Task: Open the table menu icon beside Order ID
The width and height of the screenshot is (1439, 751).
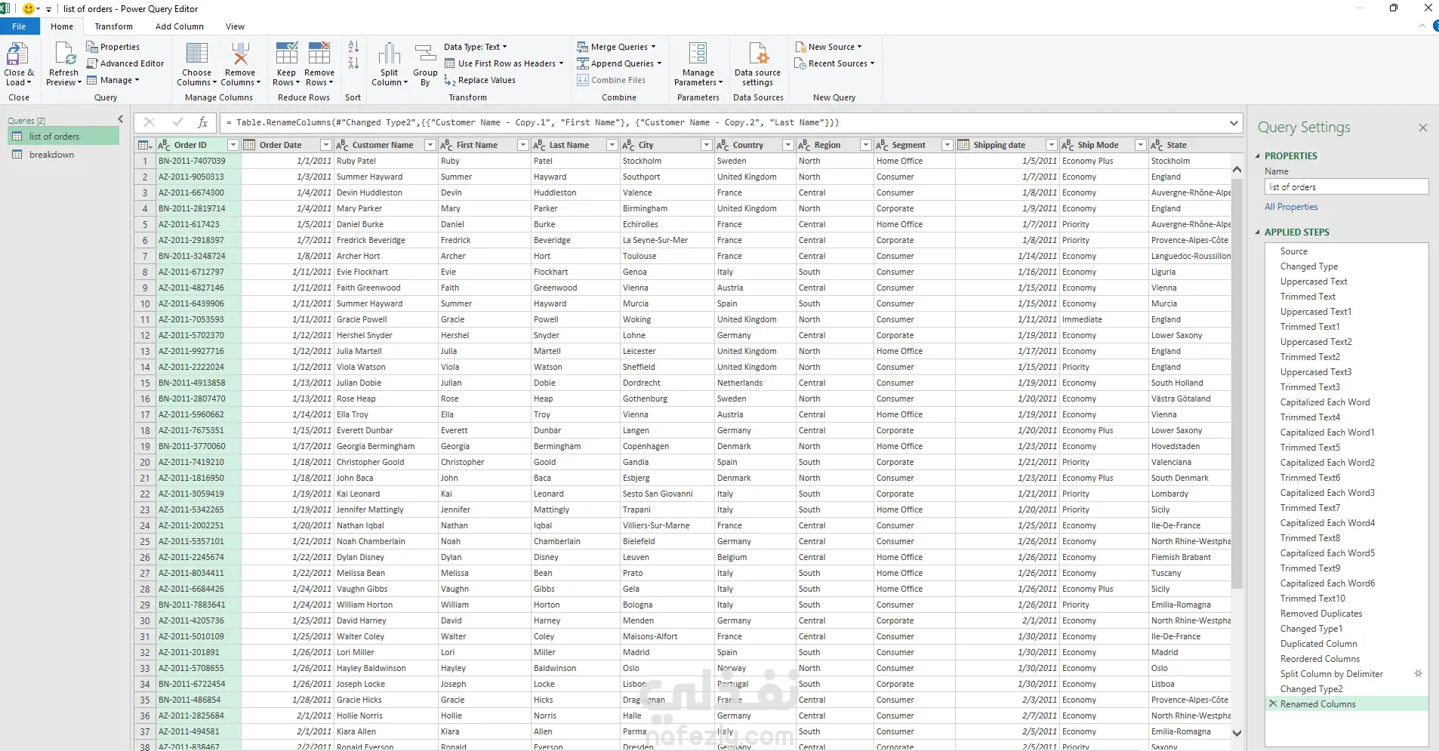Action: click(x=145, y=145)
